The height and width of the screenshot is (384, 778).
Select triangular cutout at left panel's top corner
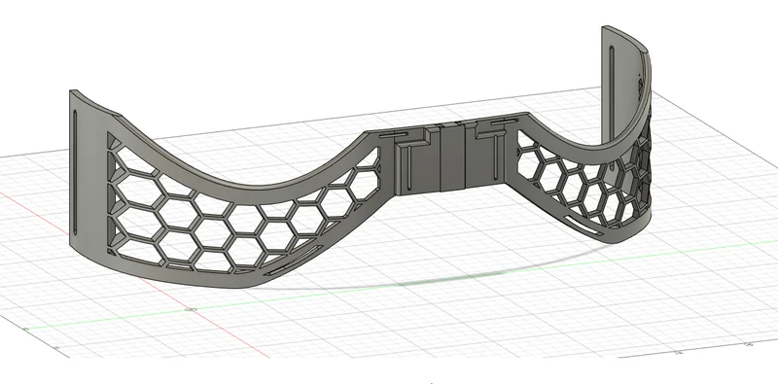click(x=112, y=140)
